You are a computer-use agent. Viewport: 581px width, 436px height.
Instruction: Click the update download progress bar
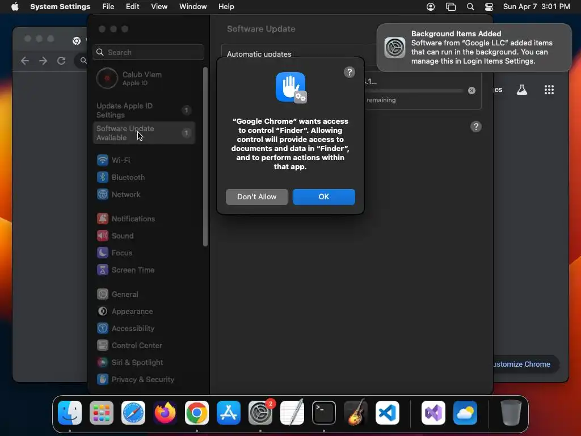click(414, 90)
